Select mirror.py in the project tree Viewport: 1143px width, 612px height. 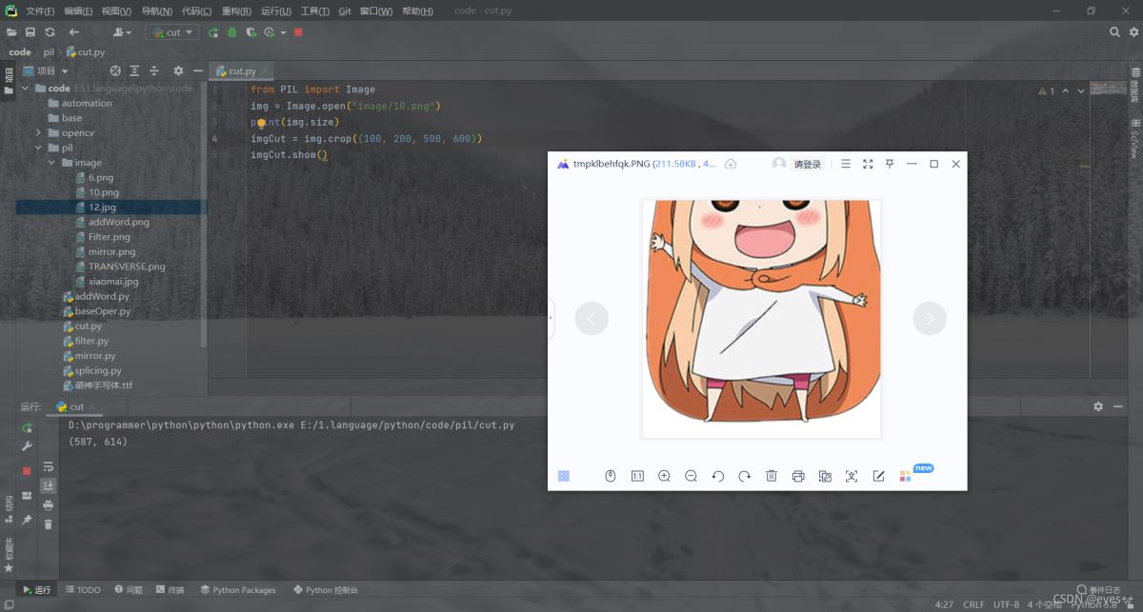coord(94,356)
